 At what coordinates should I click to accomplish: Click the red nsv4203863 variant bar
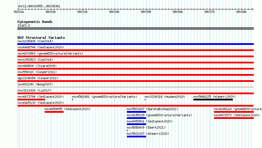pos(135,56)
